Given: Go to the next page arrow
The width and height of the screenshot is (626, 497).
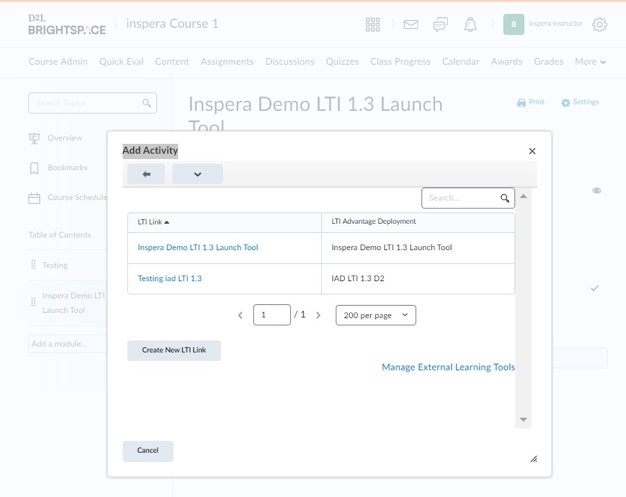Looking at the screenshot, I should (x=318, y=315).
